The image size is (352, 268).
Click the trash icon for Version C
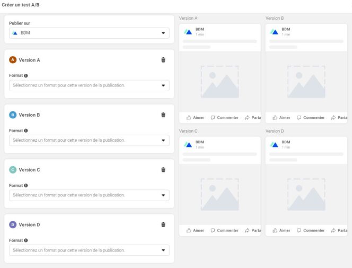(x=163, y=170)
